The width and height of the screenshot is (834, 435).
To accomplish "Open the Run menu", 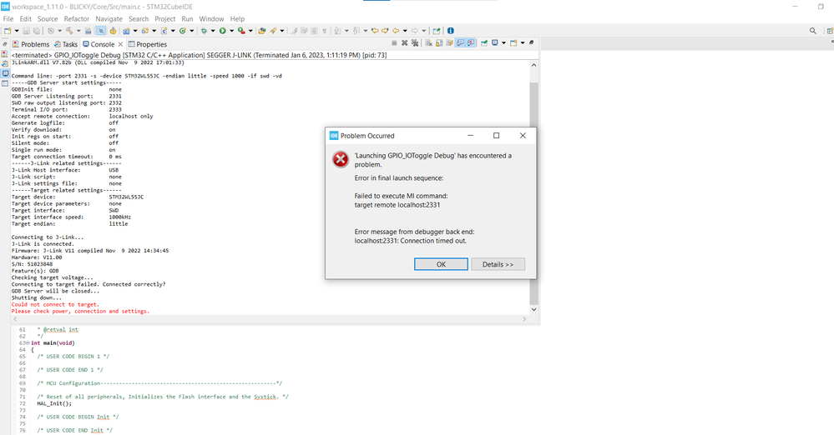I will (187, 18).
